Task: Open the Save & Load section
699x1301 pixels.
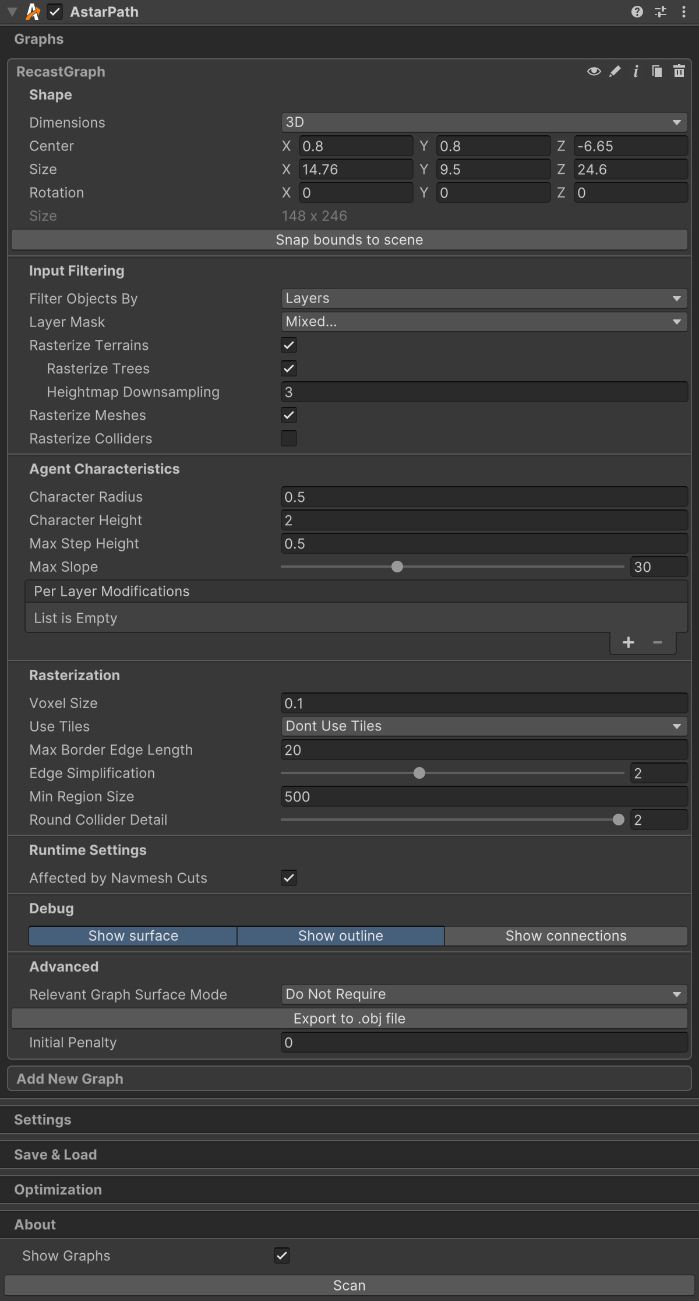Action: [55, 1155]
